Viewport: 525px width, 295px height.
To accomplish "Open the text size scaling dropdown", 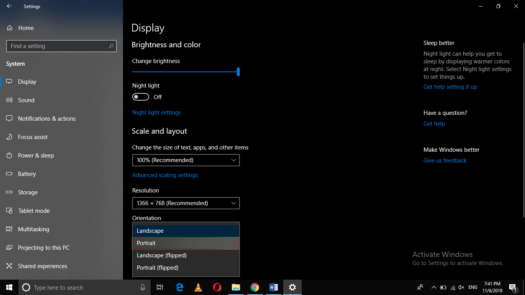I will point(186,160).
